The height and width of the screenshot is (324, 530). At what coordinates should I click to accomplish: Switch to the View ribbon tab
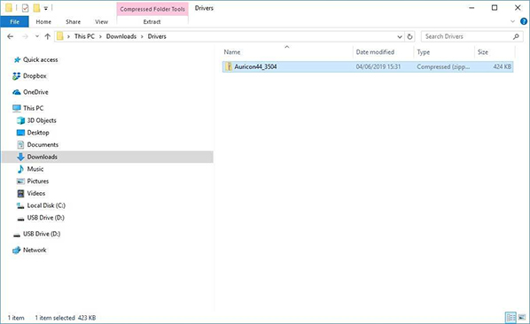pyautogui.click(x=101, y=22)
